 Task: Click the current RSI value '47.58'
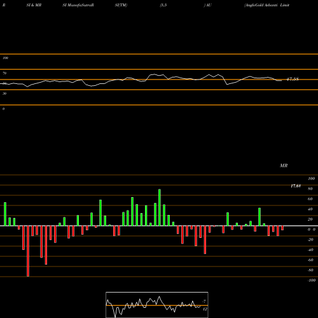click(293, 79)
